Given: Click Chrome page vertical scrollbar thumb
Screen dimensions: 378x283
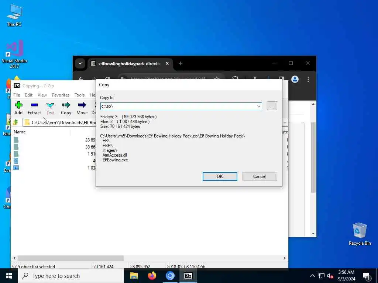Looking at the screenshot, I should 313,157.
